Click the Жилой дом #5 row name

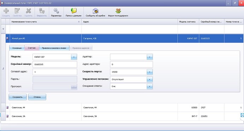(x=18, y=38)
